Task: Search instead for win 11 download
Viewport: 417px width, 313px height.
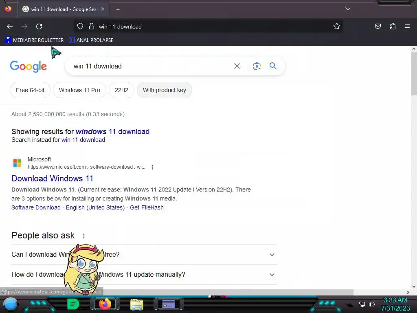Action: pyautogui.click(x=83, y=140)
